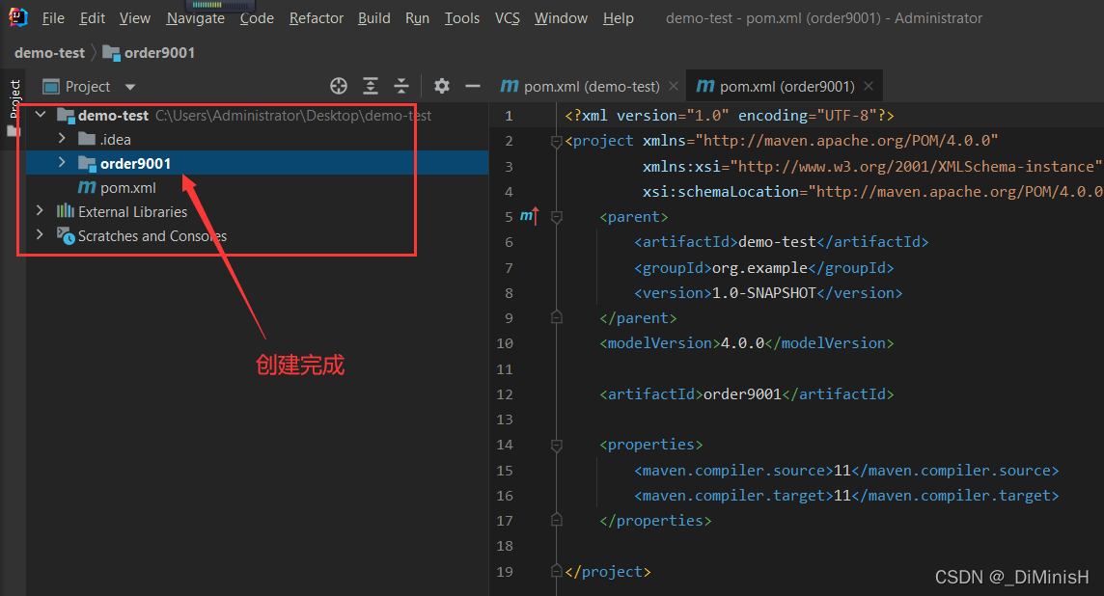Click the Maven m icon on demo-test tab
Screen dimensions: 1104x596
pyautogui.click(x=509, y=86)
